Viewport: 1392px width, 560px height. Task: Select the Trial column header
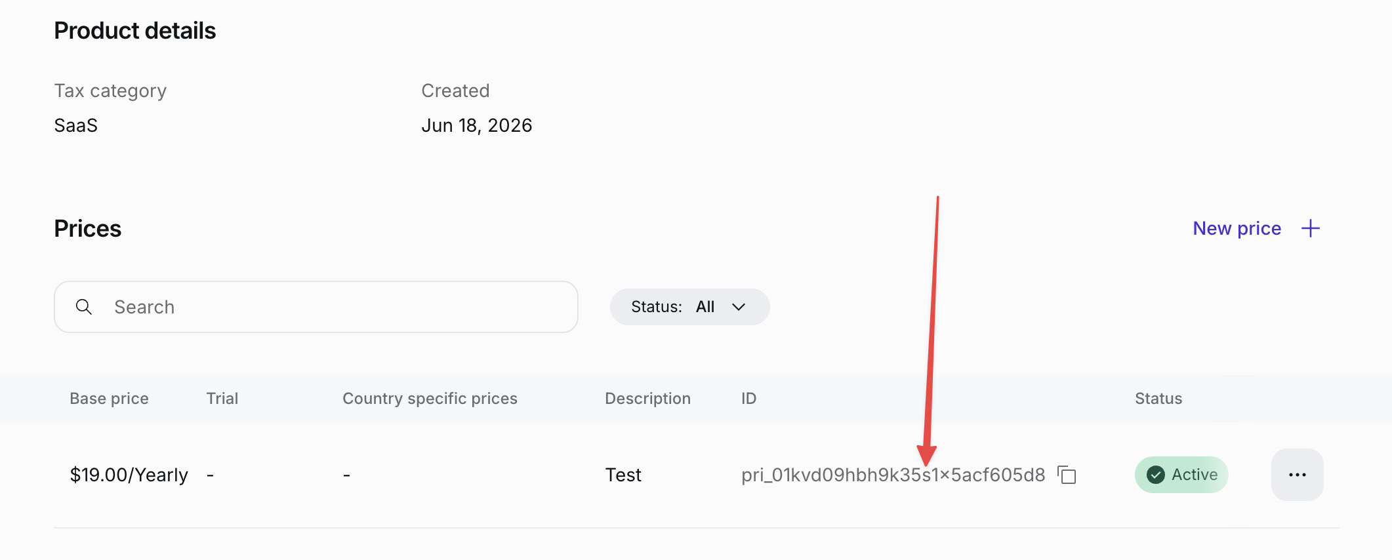pyautogui.click(x=222, y=399)
